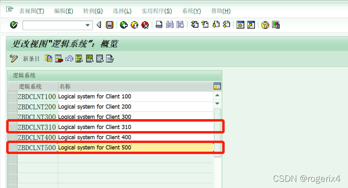
Task: Click cell ZBDCLNT400
Action: [37, 137]
